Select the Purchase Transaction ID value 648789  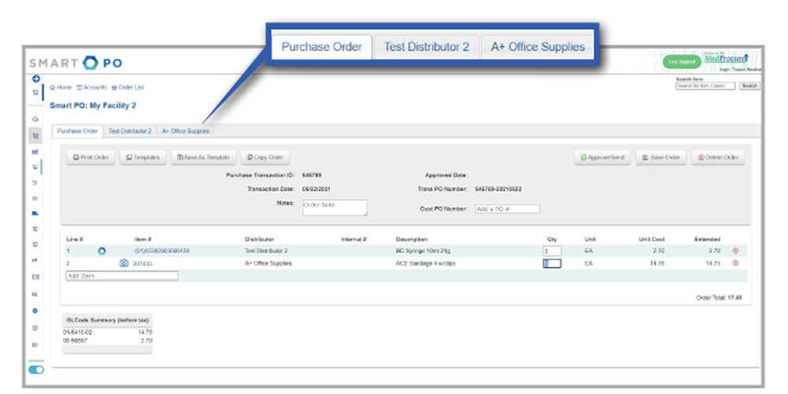[311, 175]
